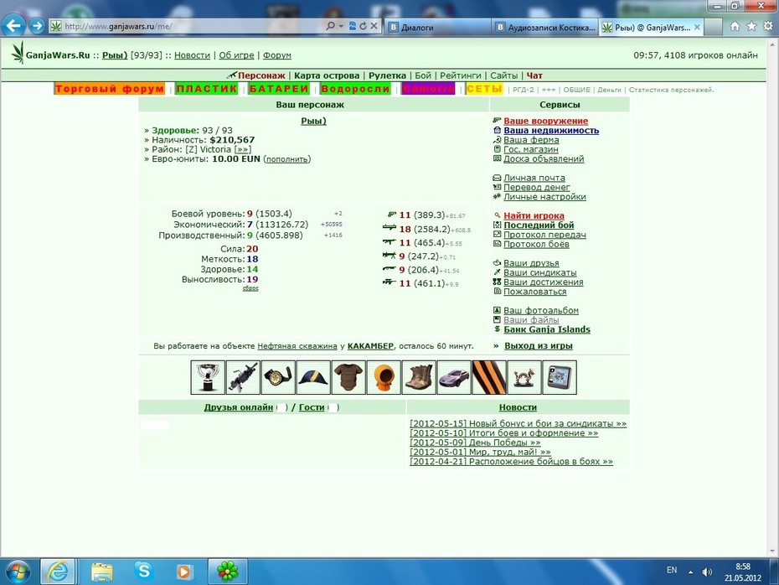This screenshot has width=779, height=585.
Task: Open favorites star icon
Action: (751, 26)
